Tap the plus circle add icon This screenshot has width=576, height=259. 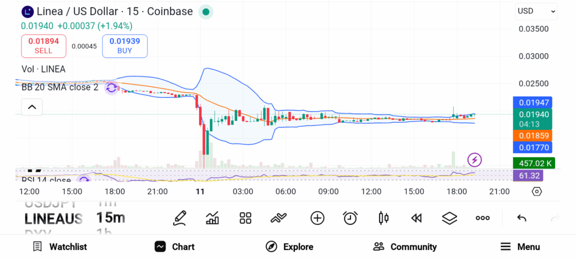317,218
